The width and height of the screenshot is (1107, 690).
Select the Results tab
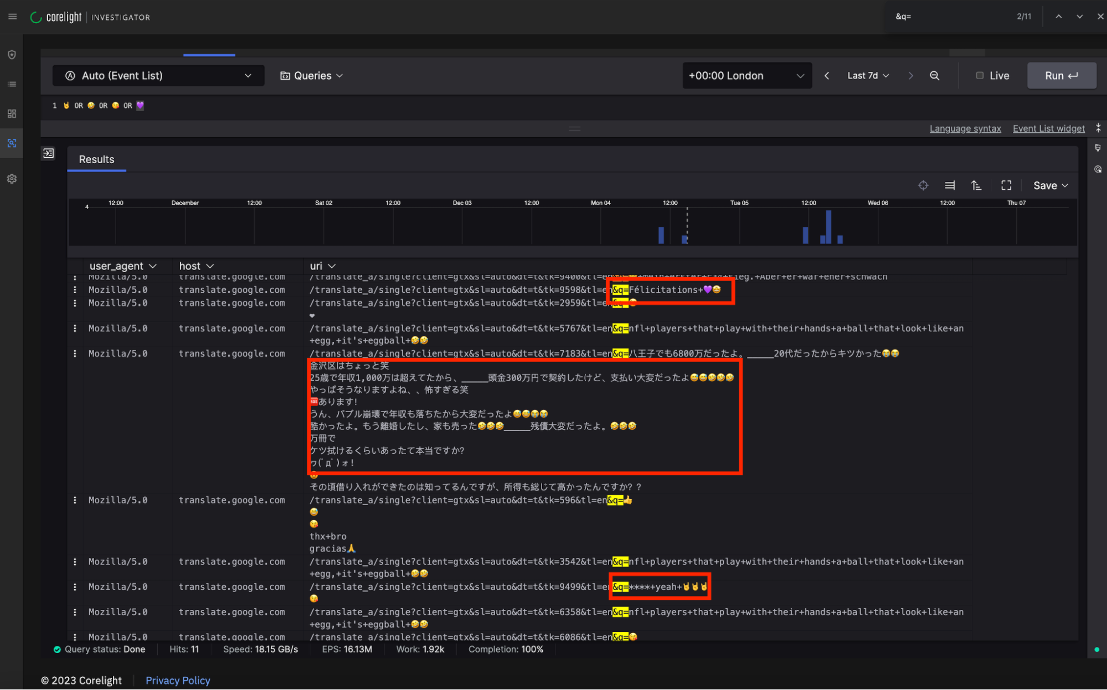tap(96, 159)
